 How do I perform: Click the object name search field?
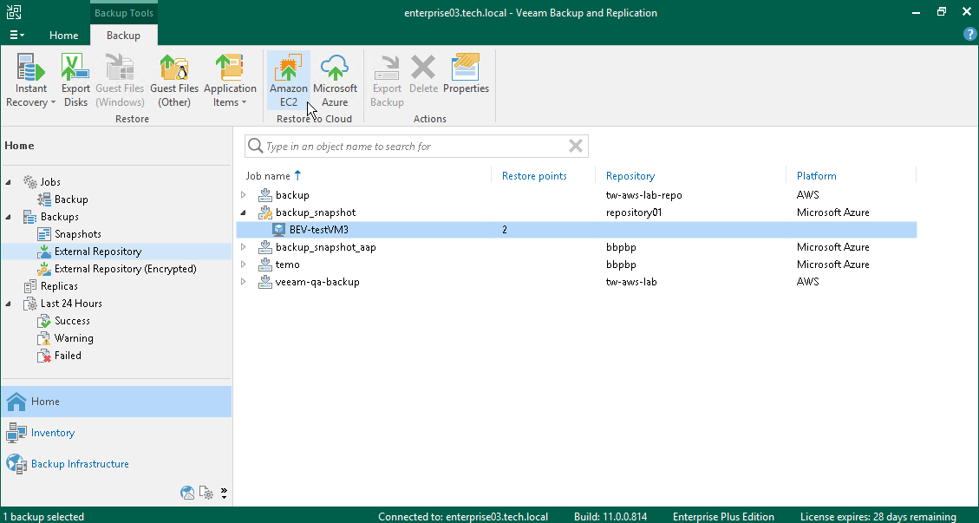click(x=416, y=147)
